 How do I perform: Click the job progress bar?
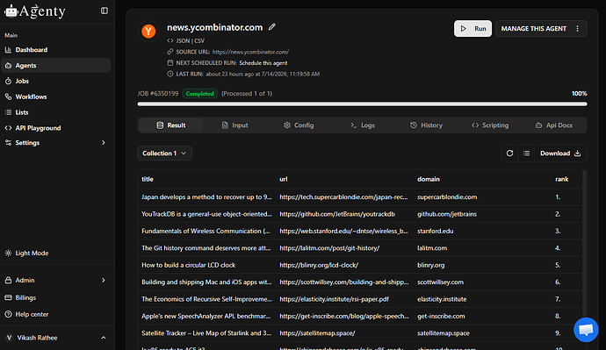coord(362,104)
